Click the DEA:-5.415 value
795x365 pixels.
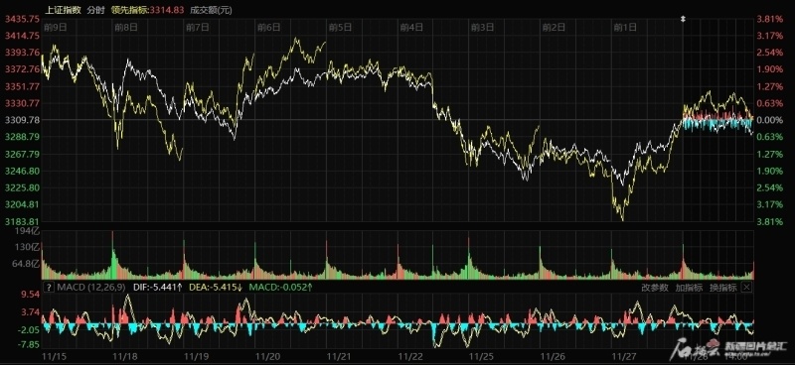click(216, 288)
